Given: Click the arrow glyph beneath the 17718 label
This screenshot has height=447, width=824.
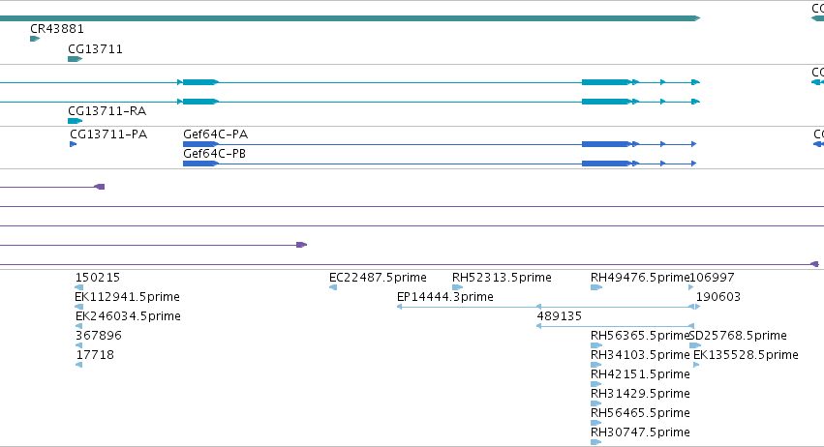Looking at the screenshot, I should [x=78, y=365].
